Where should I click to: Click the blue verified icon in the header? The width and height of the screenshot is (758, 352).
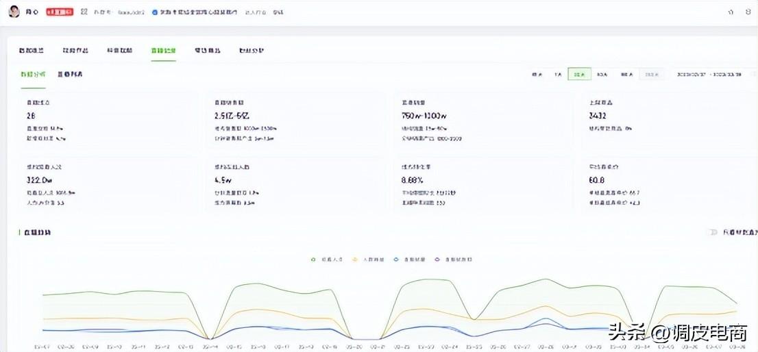[x=155, y=12]
